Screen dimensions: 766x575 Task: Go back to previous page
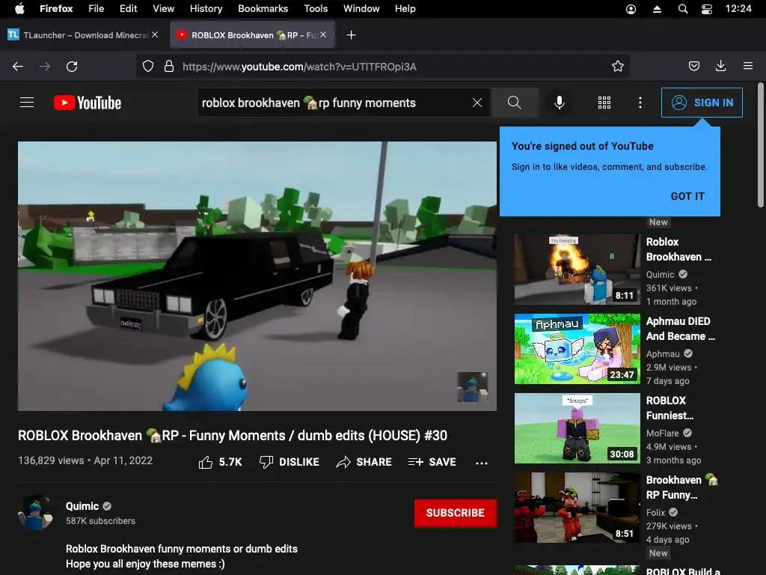[18, 67]
